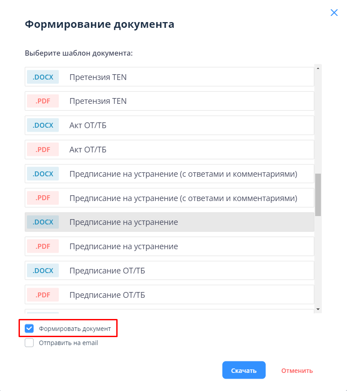Click the .PDF badge for Акт ОТ/ТБ
Image resolution: width=347 pixels, height=391 pixels.
click(x=43, y=150)
